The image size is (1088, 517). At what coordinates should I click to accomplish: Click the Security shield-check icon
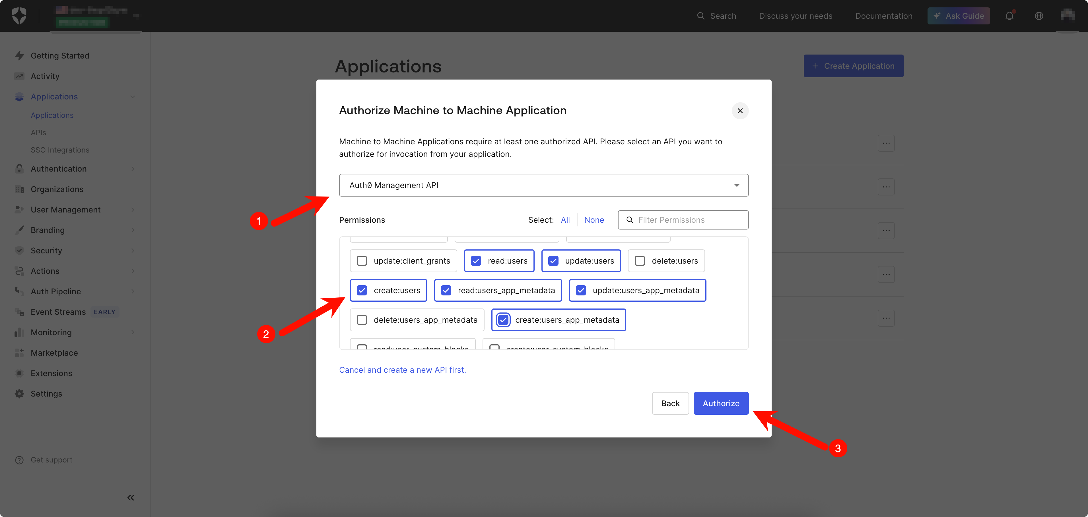click(19, 251)
